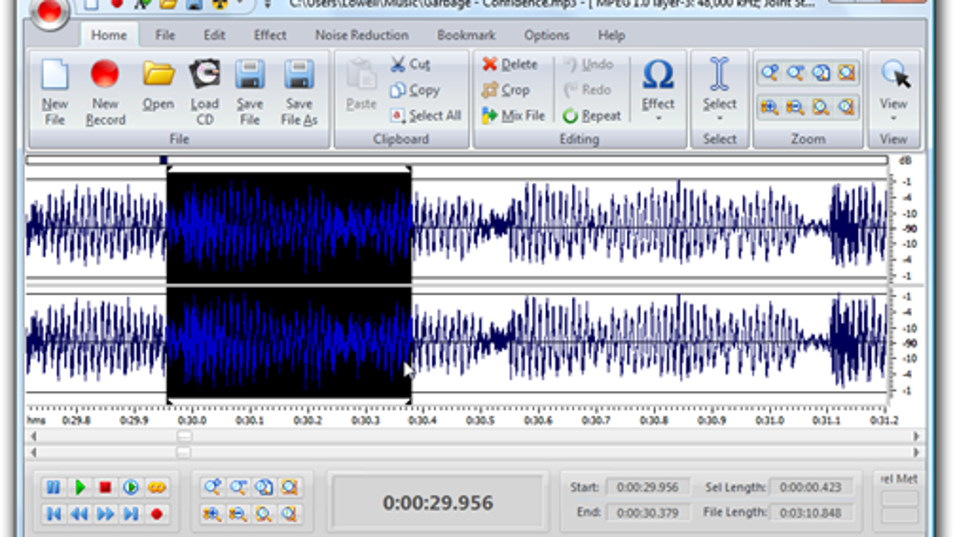Click the upper scrollbar right arrow
955x537 pixels.
coord(916,436)
